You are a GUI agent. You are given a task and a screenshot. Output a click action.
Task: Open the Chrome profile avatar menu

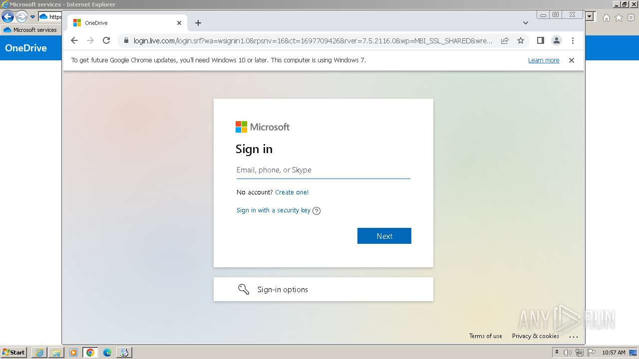click(557, 41)
